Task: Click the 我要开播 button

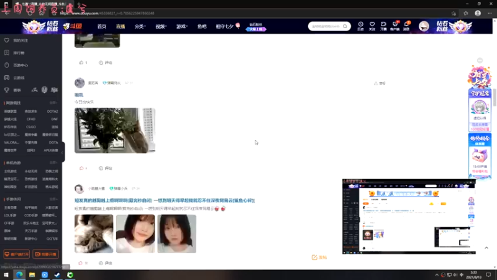Action: coord(45,254)
